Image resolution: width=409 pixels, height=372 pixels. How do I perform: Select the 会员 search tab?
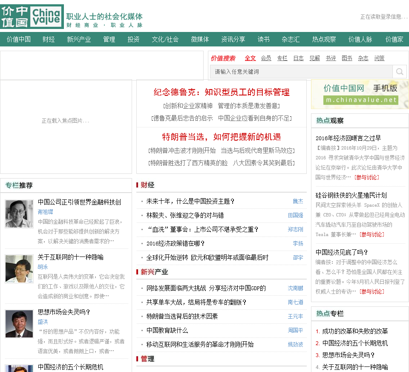(x=266, y=58)
